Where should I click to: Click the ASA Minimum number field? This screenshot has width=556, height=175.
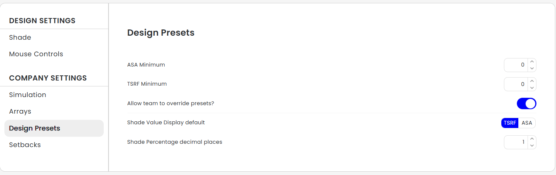tap(516, 65)
